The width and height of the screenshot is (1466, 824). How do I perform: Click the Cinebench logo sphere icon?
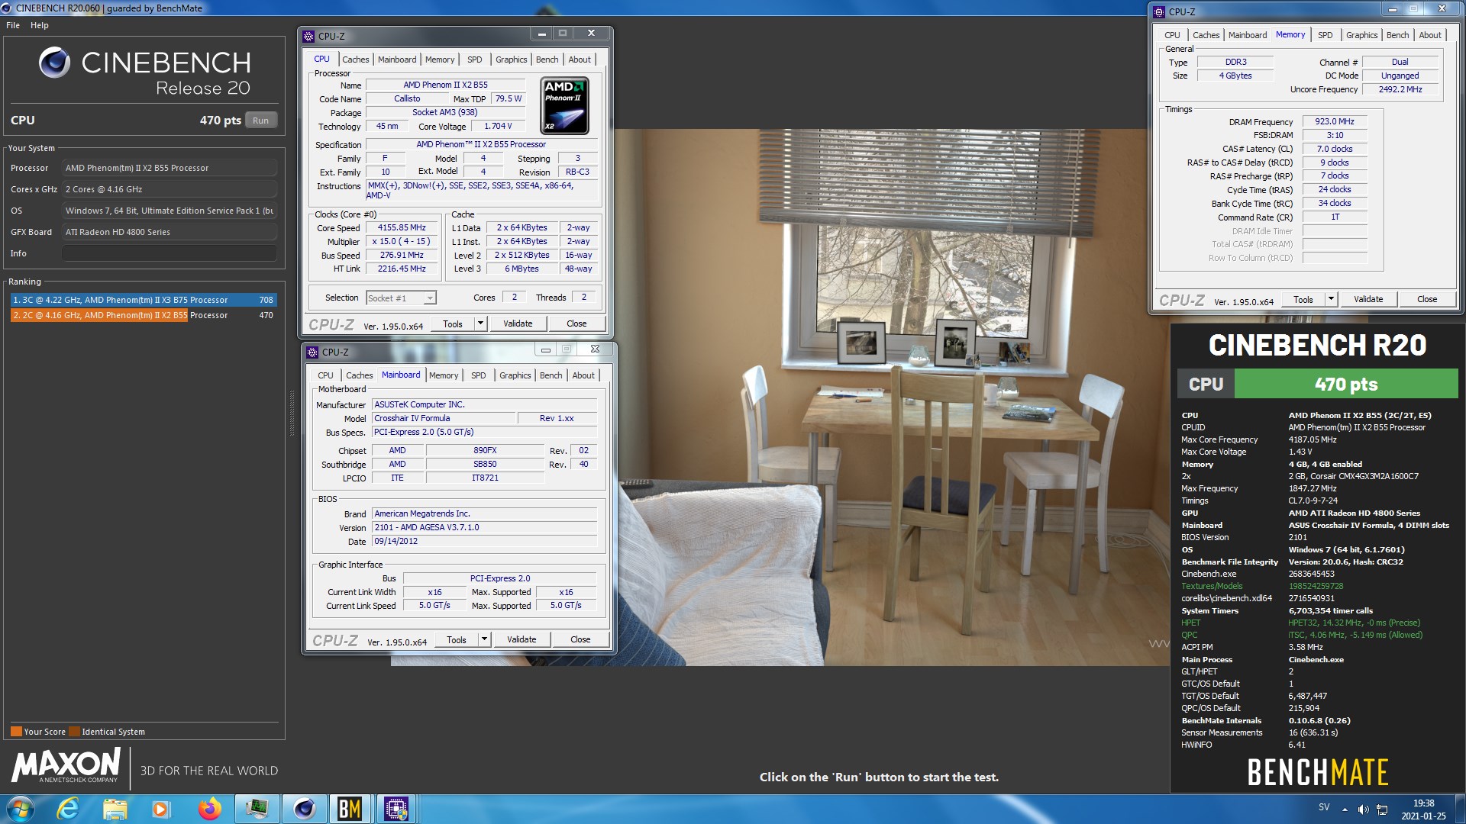coord(55,63)
